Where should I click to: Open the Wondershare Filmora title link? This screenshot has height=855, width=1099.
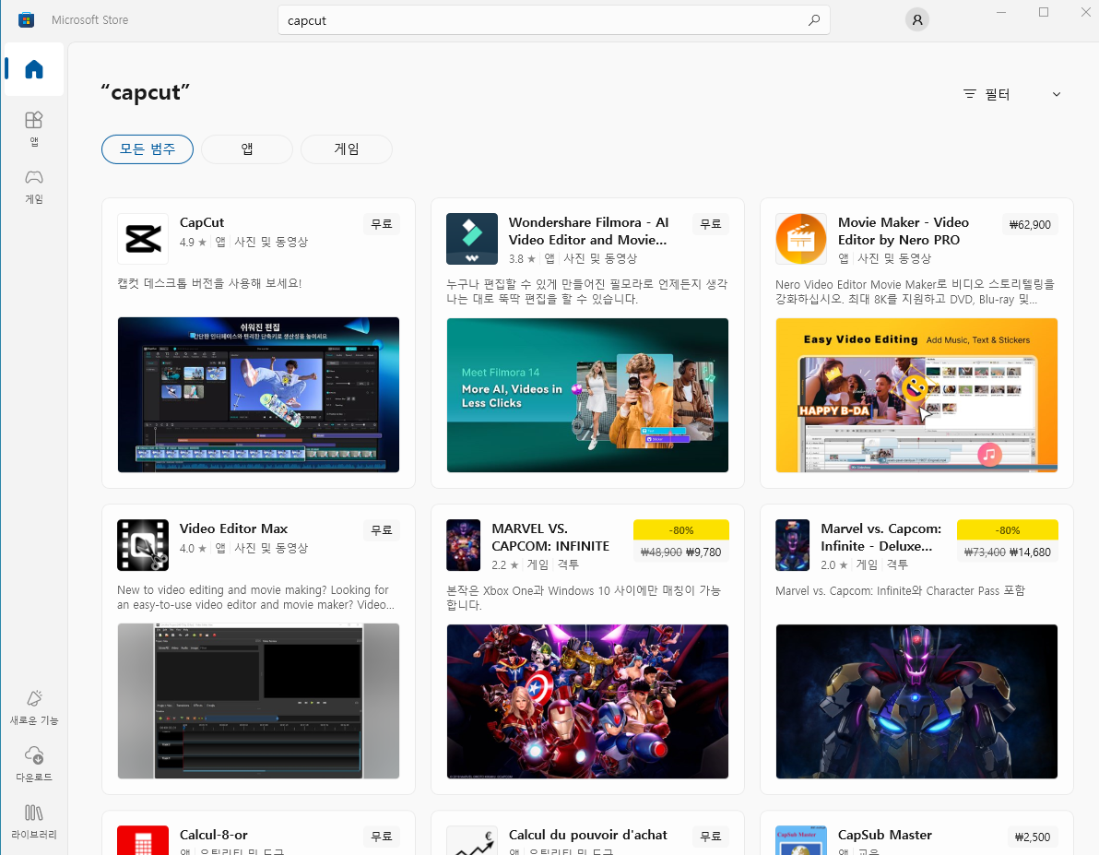click(589, 231)
